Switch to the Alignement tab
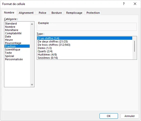This screenshot has height=121, width=141. click(26, 13)
